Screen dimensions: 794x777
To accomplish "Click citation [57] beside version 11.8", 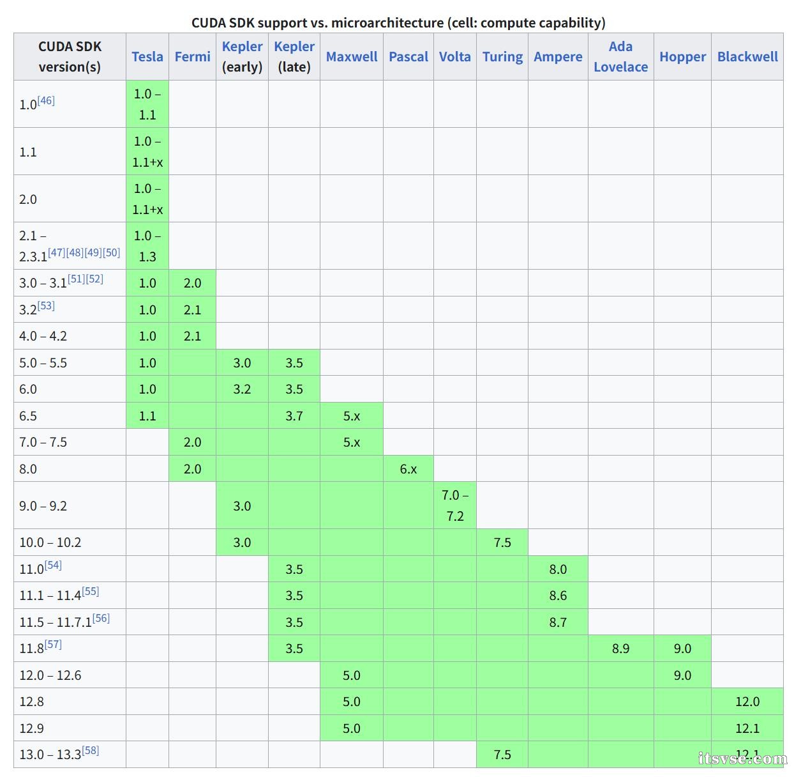I will pyautogui.click(x=53, y=644).
